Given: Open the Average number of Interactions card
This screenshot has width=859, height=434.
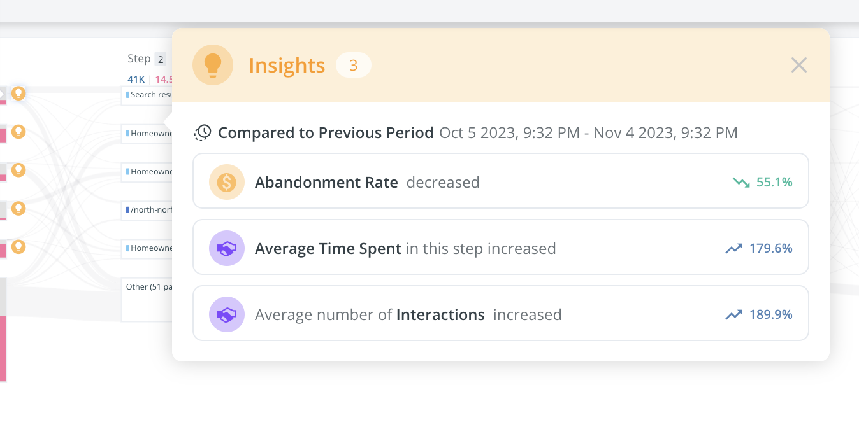Looking at the screenshot, I should click(500, 314).
